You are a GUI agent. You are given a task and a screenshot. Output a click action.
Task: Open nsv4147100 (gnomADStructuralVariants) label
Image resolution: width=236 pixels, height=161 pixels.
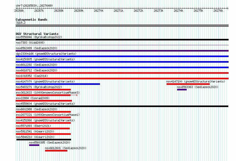click(196, 81)
